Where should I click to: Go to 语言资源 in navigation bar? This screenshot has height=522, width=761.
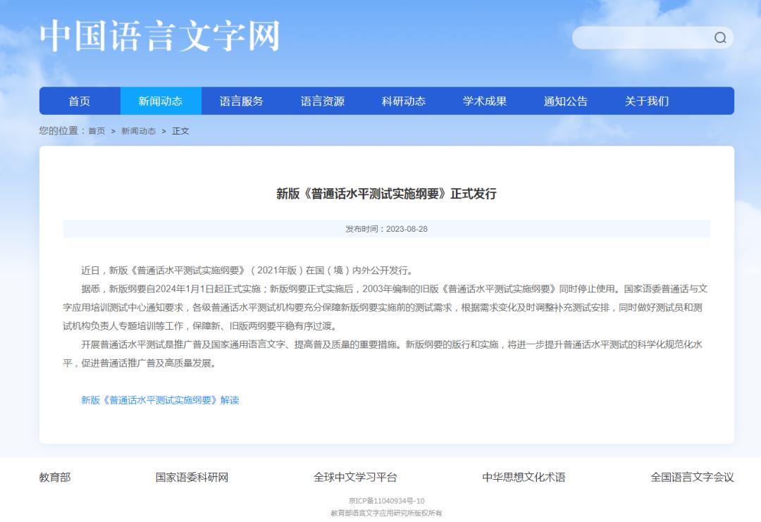pos(323,101)
